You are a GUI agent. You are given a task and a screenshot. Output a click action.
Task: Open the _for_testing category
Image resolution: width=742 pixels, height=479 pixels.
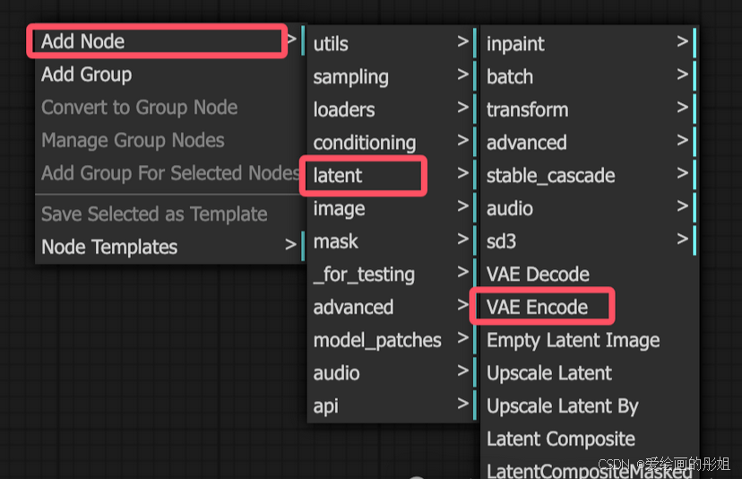[x=390, y=274]
